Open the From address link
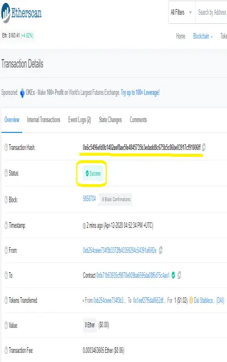 coord(120,250)
